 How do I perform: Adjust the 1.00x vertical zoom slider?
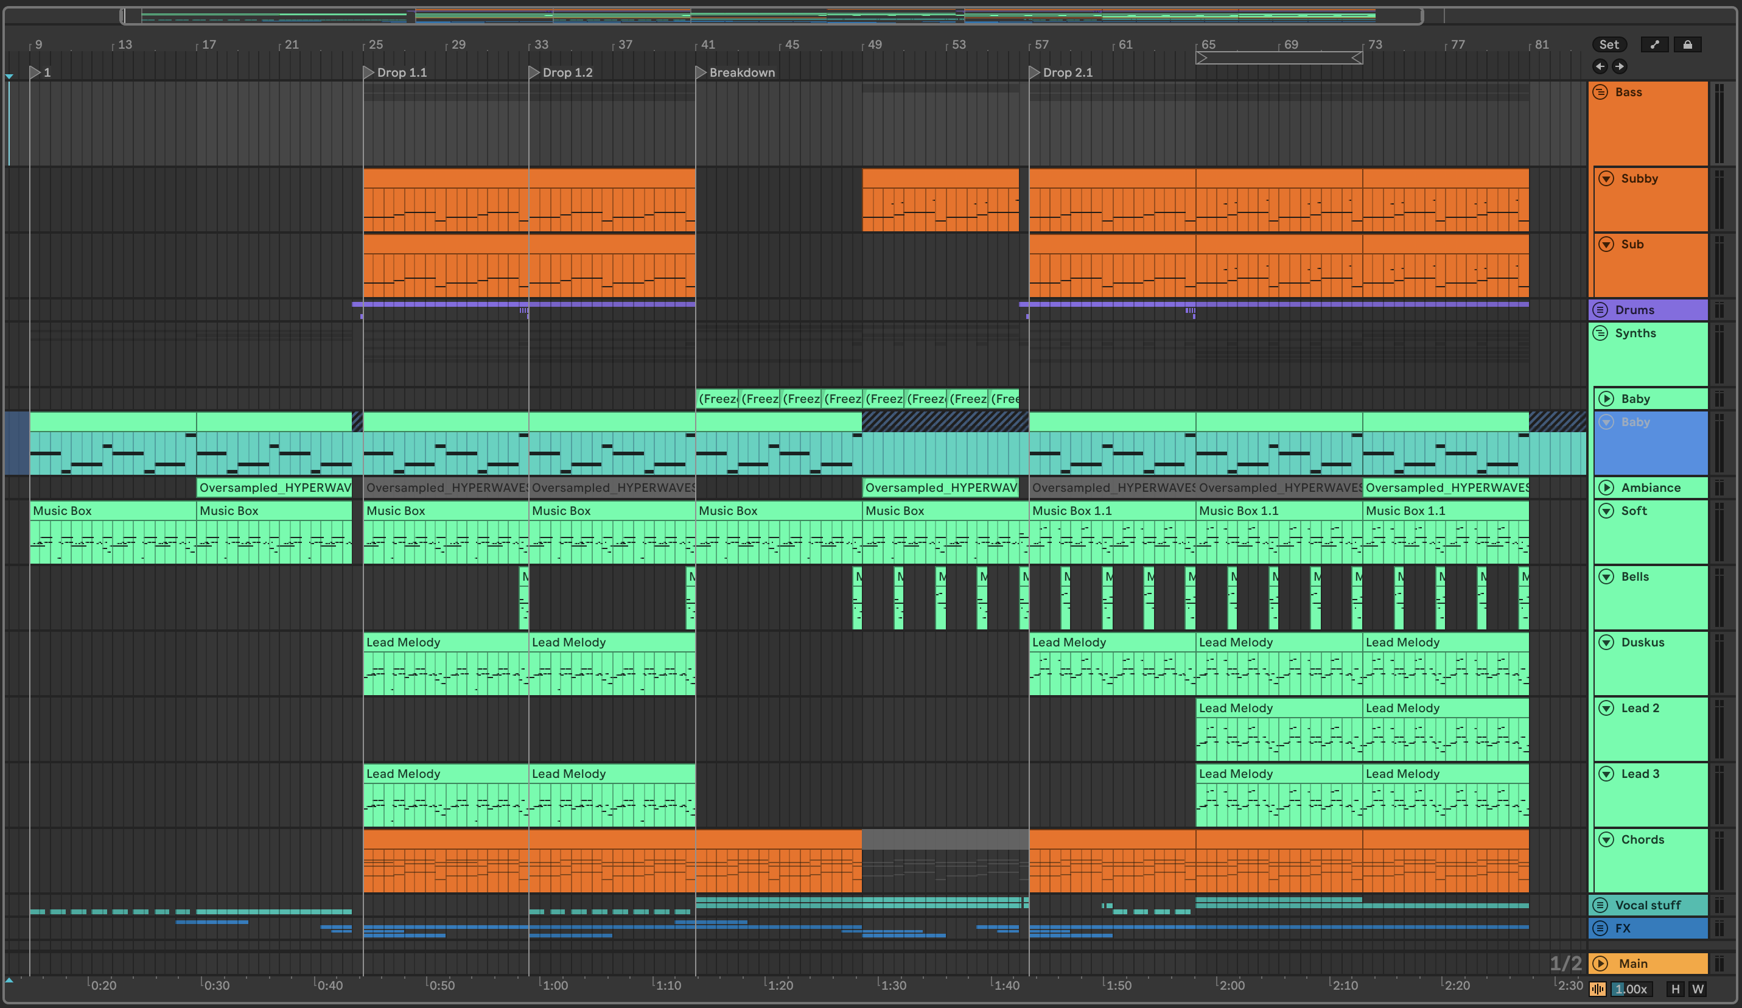point(1631,989)
